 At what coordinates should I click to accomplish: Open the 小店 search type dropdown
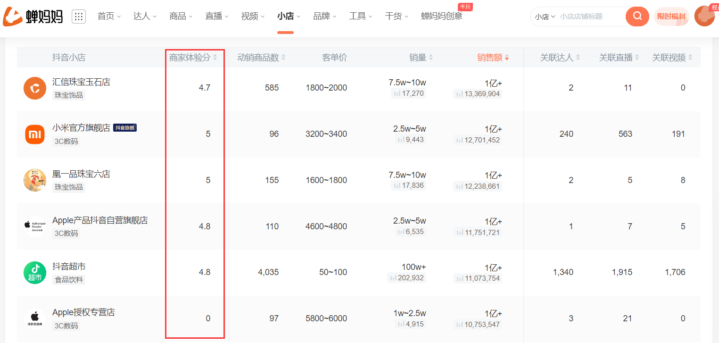click(545, 17)
